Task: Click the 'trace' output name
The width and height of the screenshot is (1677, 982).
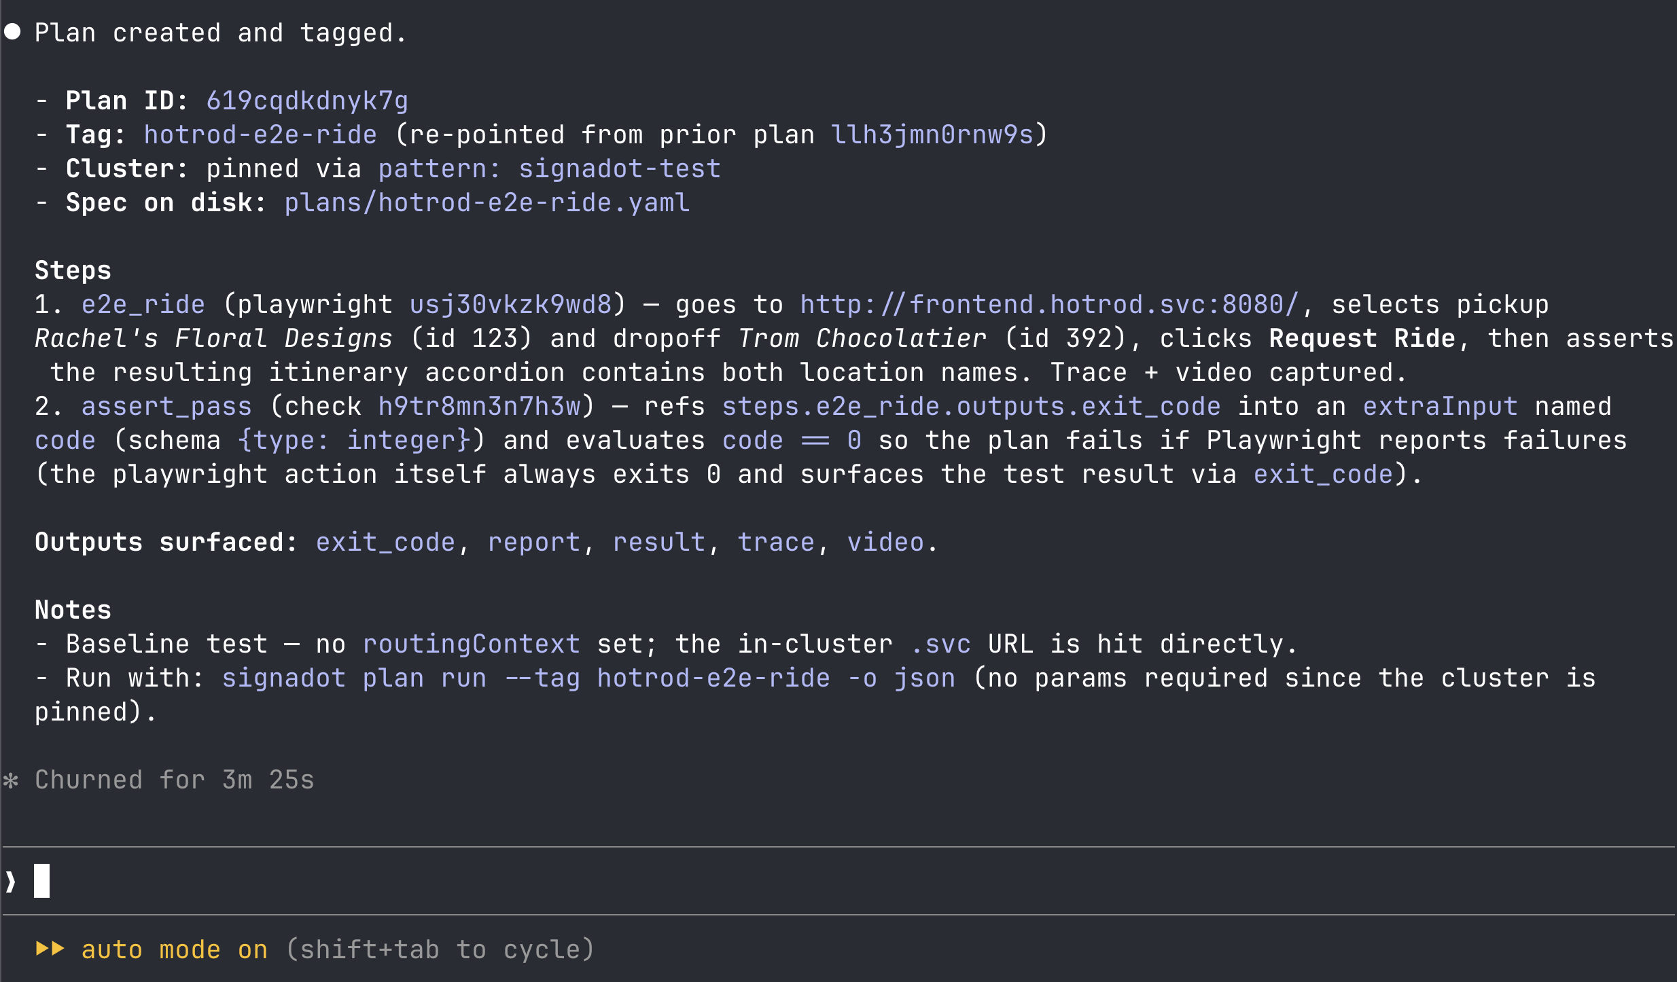Action: (776, 542)
